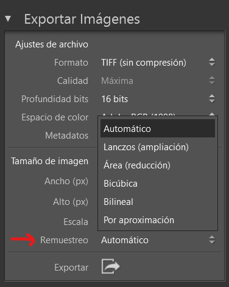The width and height of the screenshot is (229, 287).
Task: Open the Formato dropdown arrows
Action: coord(212,62)
